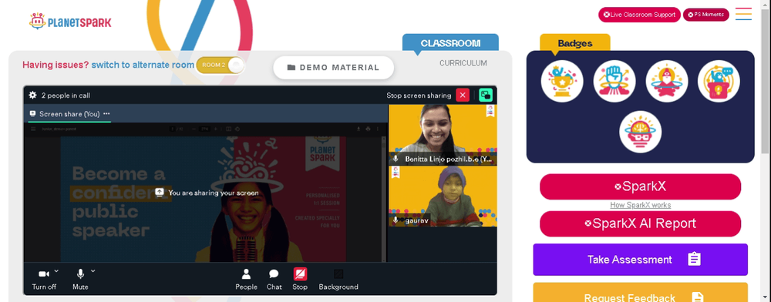Click switch to alternate room link
This screenshot has width=771, height=302.
tap(143, 65)
